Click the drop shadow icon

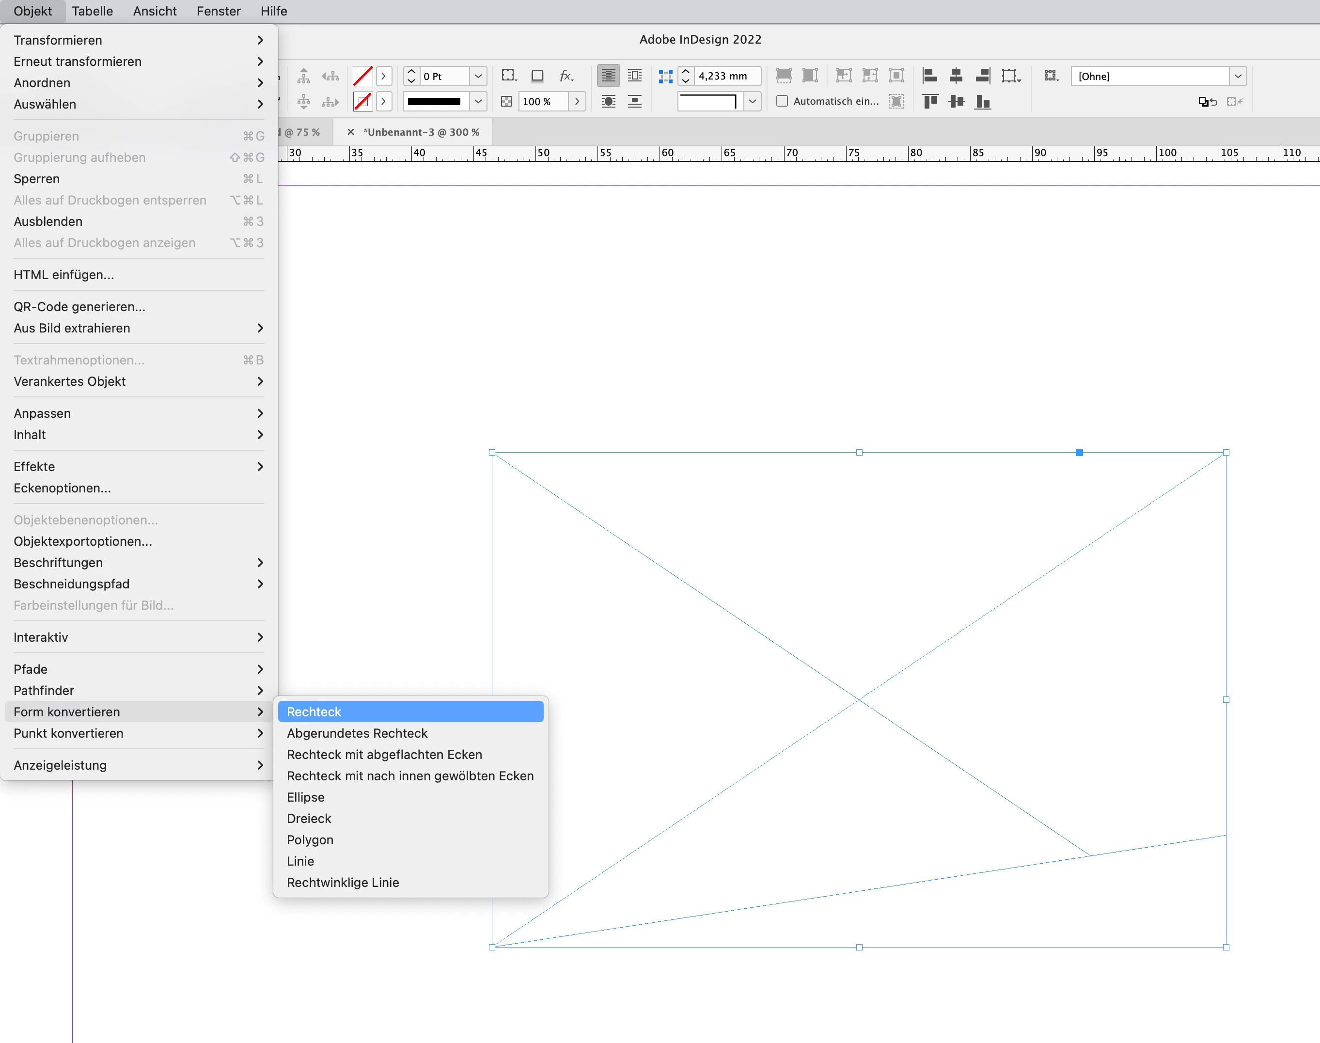tap(537, 76)
